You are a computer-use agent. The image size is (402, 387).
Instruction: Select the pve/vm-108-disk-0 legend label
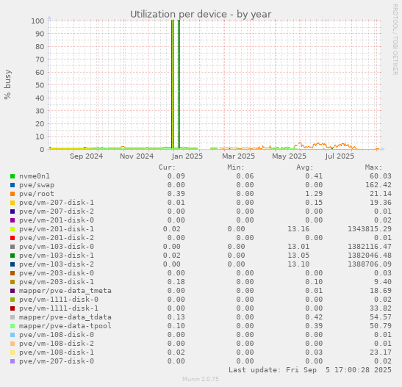tap(57, 335)
